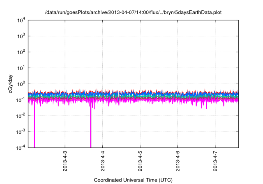Select the 10^-4 y-axis label
Viewport: 263px width, 184px height.
click(21, 148)
